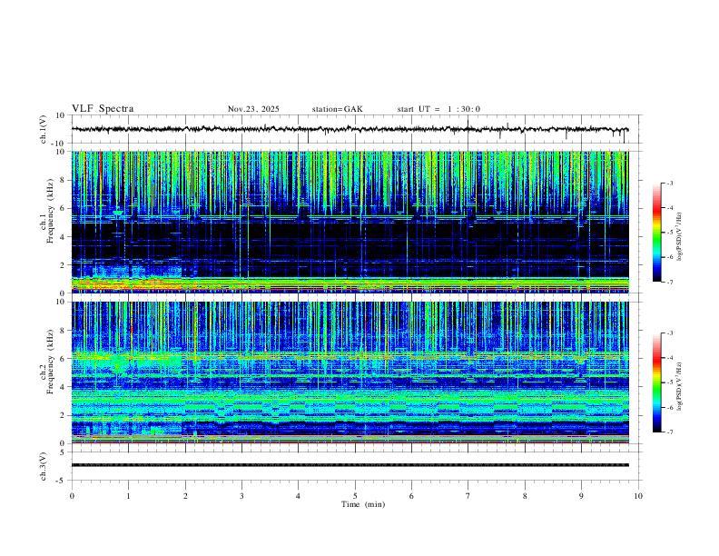Click the time axis tick label "7"
This screenshot has height=556, width=719.
pyautogui.click(x=468, y=496)
